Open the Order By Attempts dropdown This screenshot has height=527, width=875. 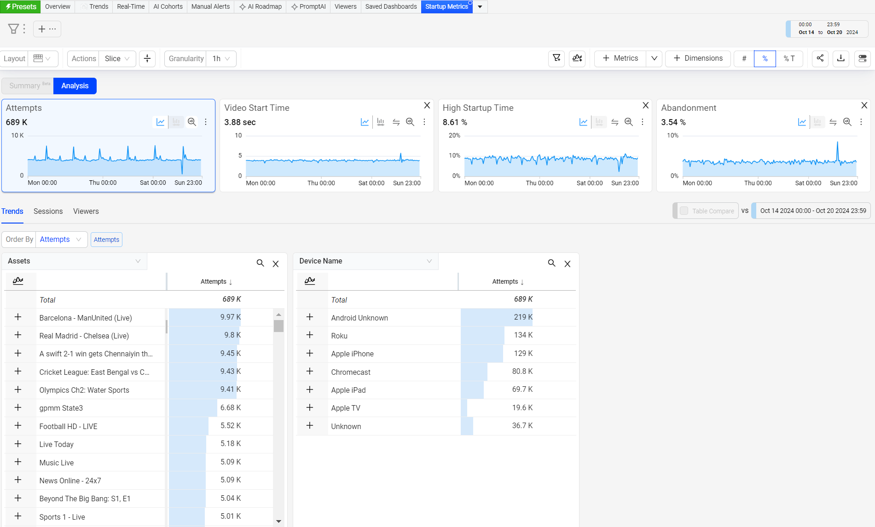[61, 239]
